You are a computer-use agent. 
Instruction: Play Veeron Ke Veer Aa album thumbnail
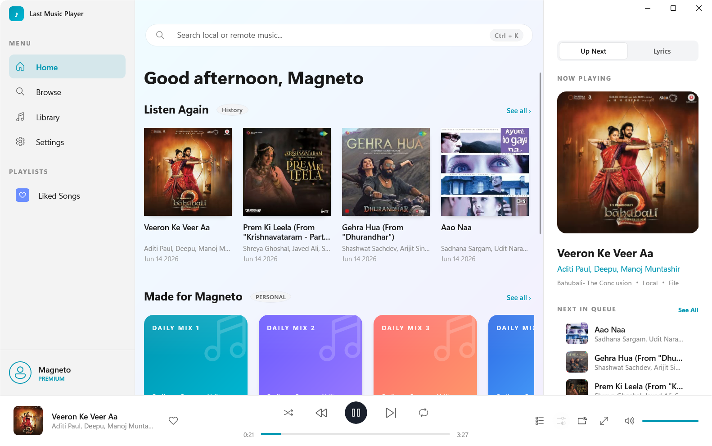coord(188,172)
